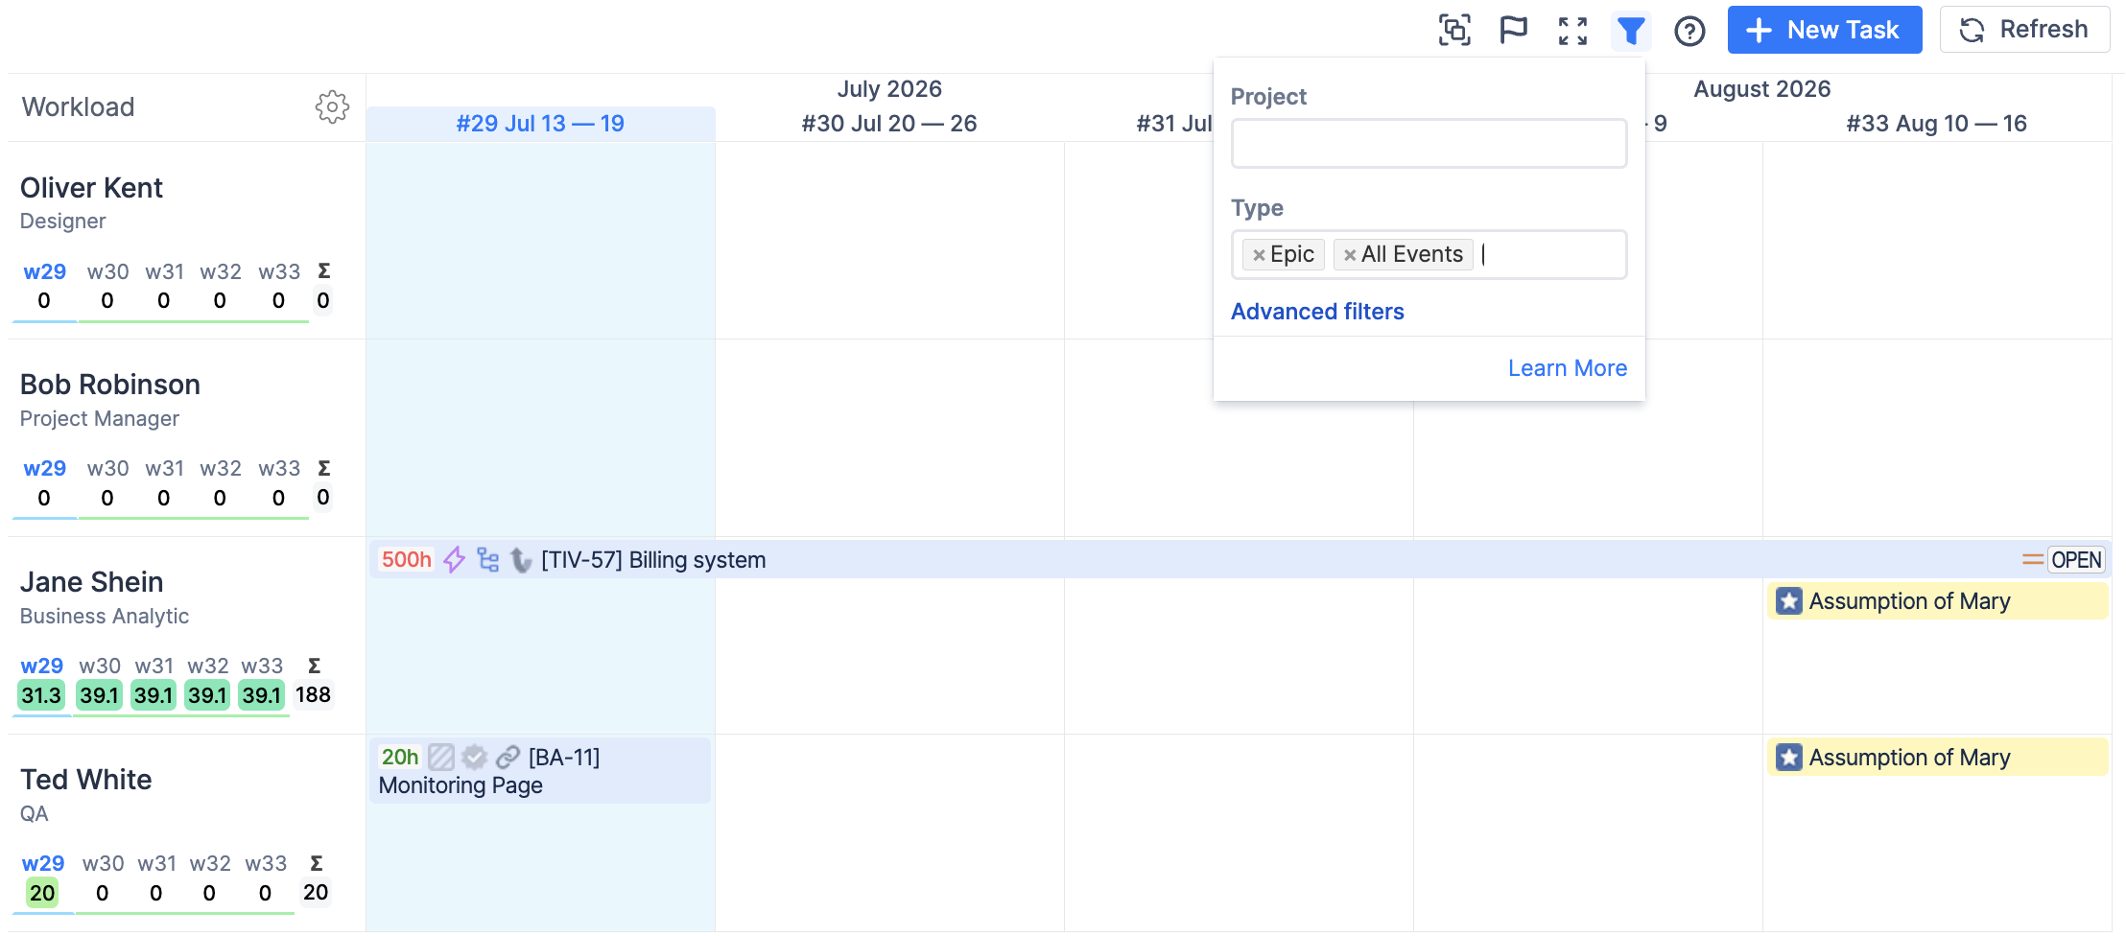Click the focus/zoom-to-fit toolbar icon
The width and height of the screenshot is (2126, 936).
tap(1454, 31)
